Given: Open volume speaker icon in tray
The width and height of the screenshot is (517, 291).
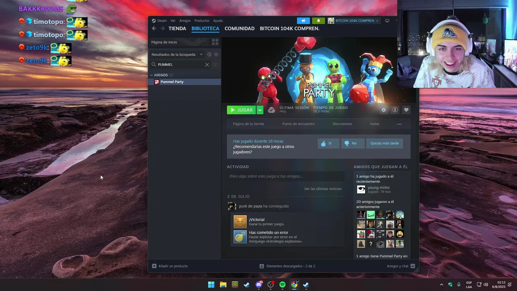Looking at the screenshot, I should (x=485, y=285).
